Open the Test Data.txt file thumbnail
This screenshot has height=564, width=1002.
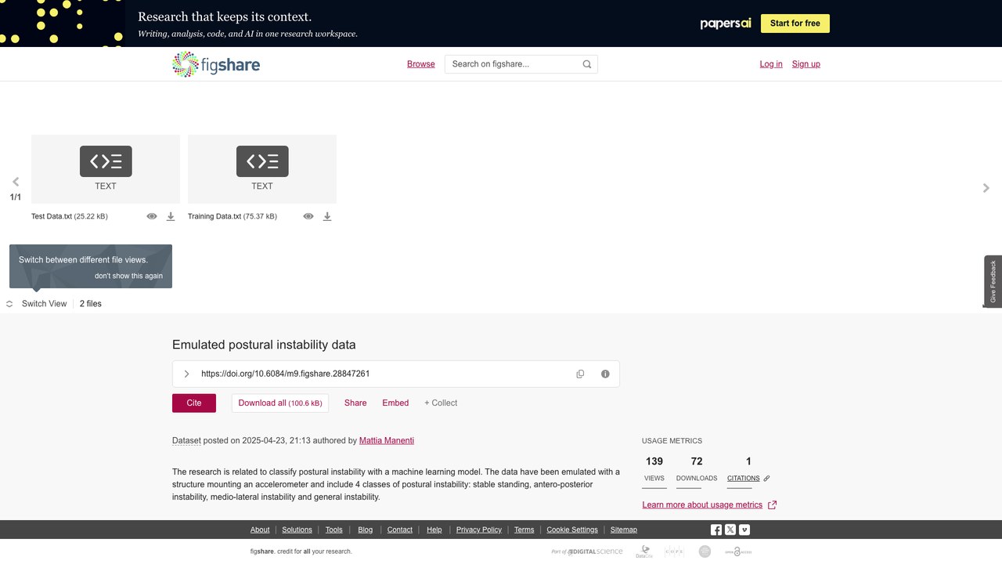coord(106,169)
